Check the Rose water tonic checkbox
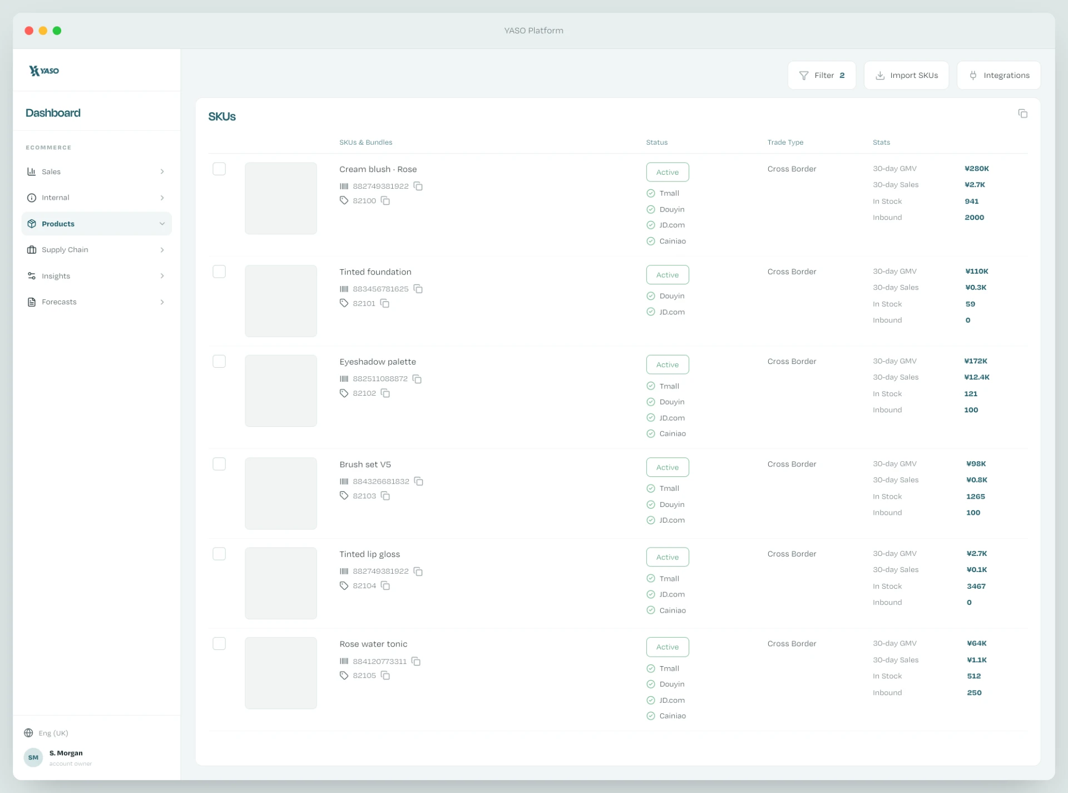 tap(219, 643)
